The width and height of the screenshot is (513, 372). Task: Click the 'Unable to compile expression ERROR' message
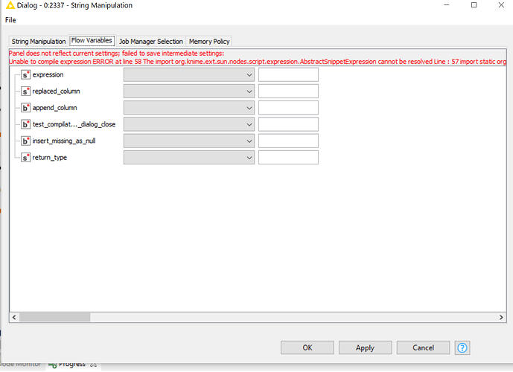258,62
